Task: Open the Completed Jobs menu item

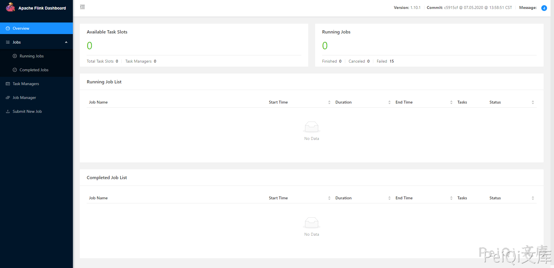Action: [34, 70]
